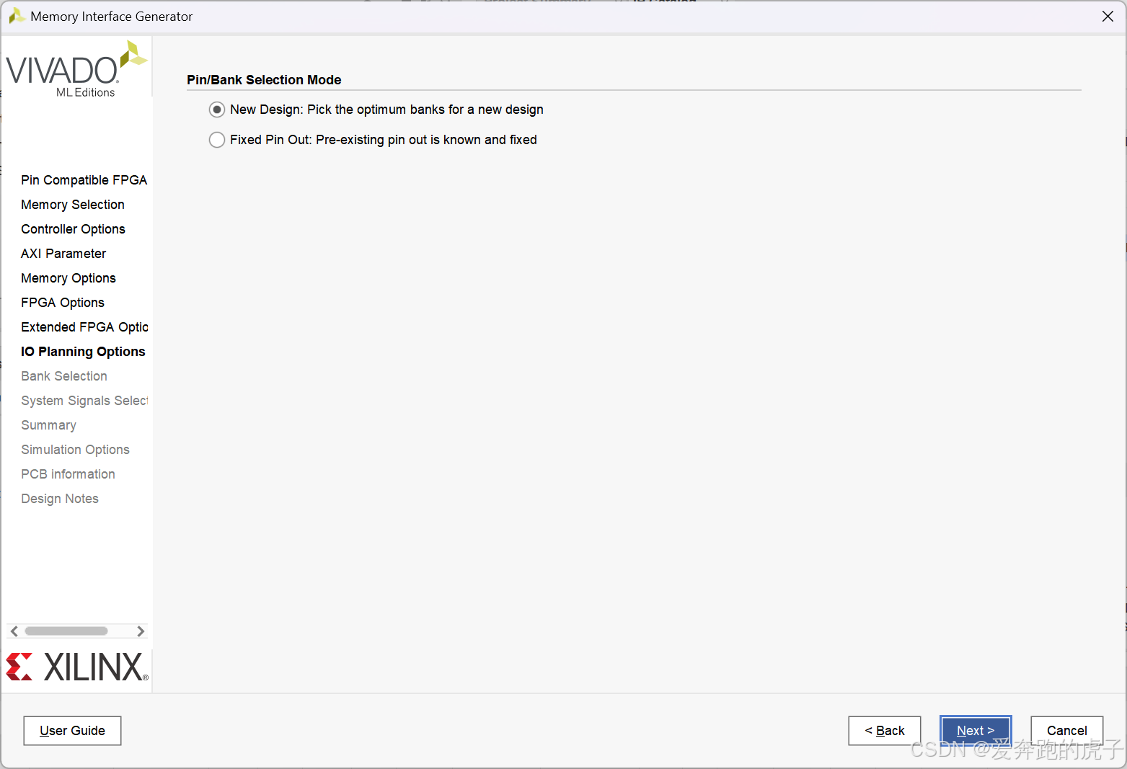Screen dimensions: 1127x769
Task: Open the User Guide
Action: (72, 731)
